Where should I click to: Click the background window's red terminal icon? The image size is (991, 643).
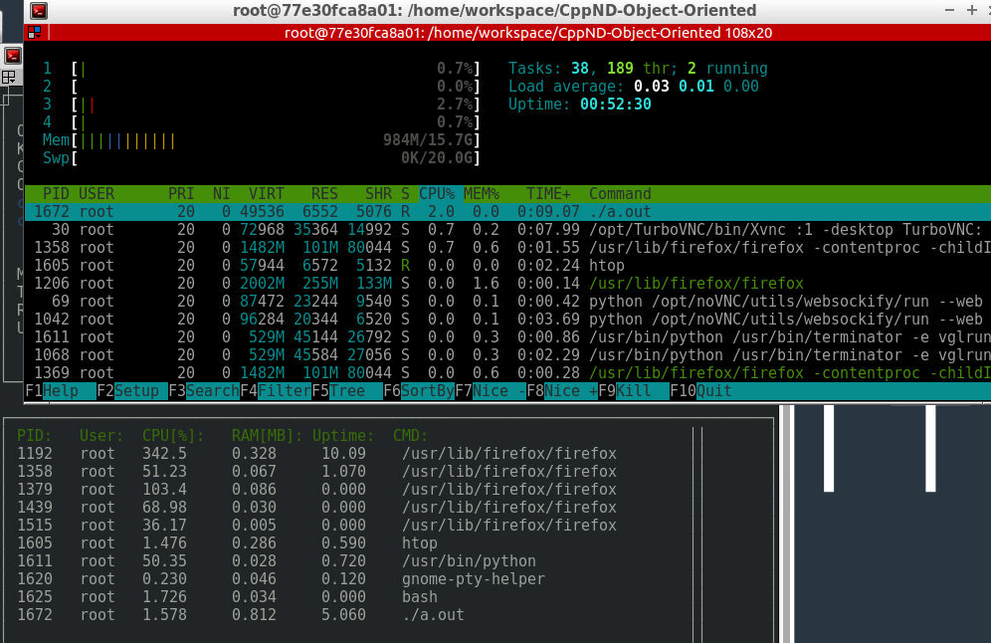click(13, 56)
